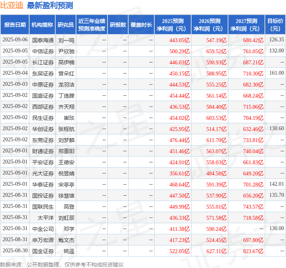This screenshot has width=286, height=268.
Task: Select institution 光大证券
Action: point(43,173)
